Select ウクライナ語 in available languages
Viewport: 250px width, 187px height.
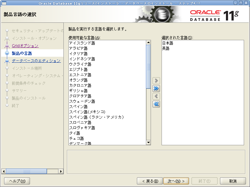pyautogui.click(x=107, y=64)
